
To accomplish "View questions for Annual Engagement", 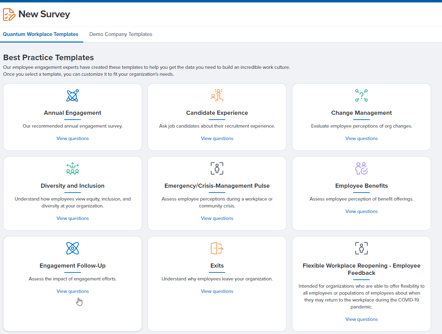I will click(73, 138).
